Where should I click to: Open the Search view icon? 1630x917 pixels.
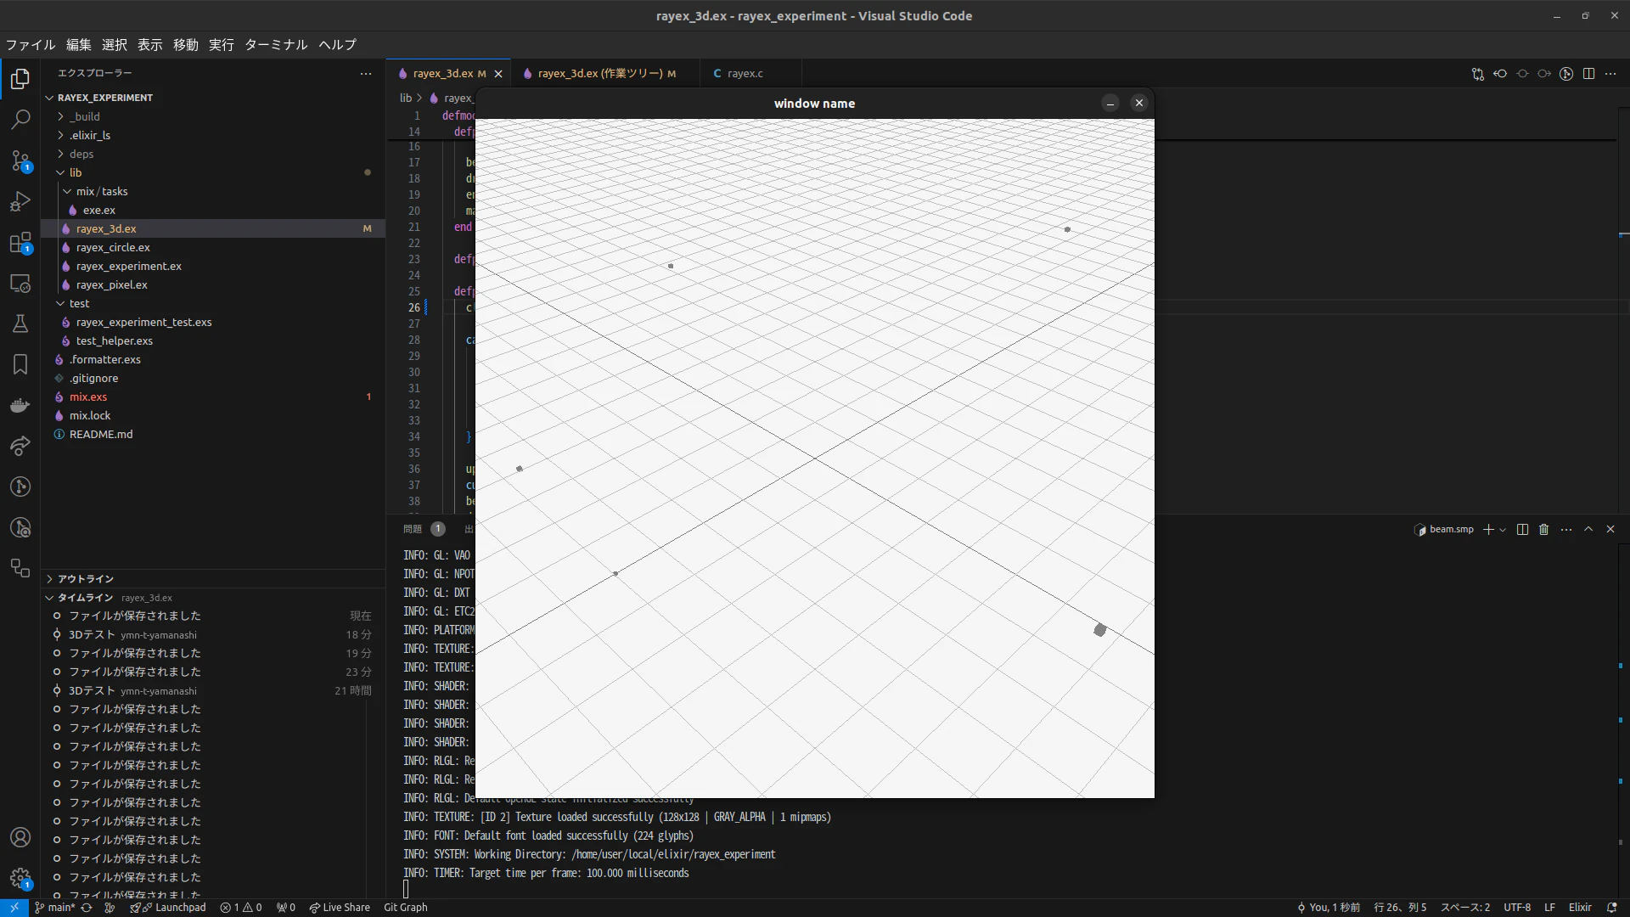(x=20, y=120)
